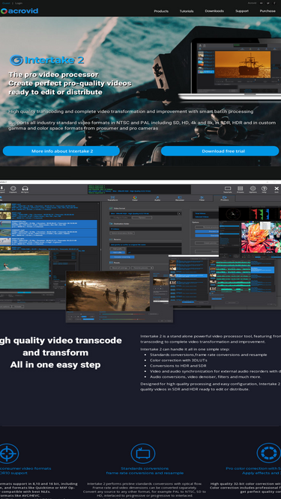The image size is (281, 499).
Task: Click the Tutorials icon in app screenshot
Action: tap(228, 190)
